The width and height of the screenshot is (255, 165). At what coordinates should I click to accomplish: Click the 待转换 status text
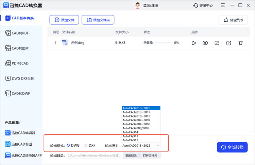pos(148,43)
